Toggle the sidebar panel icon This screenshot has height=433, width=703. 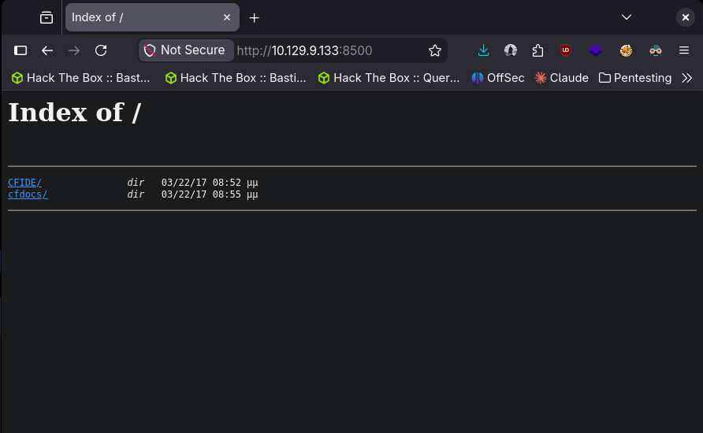coord(21,50)
